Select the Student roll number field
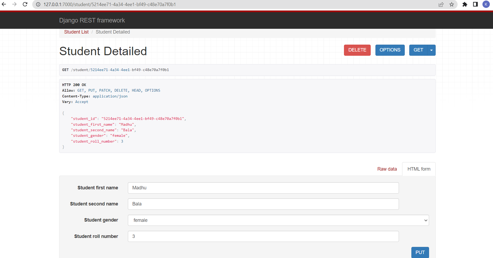The image size is (493, 258). (x=263, y=236)
